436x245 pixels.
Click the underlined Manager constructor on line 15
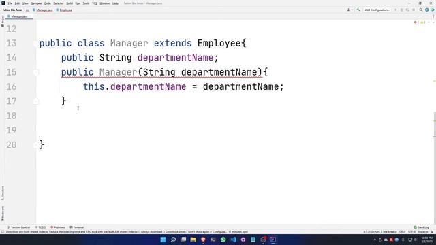tap(118, 72)
